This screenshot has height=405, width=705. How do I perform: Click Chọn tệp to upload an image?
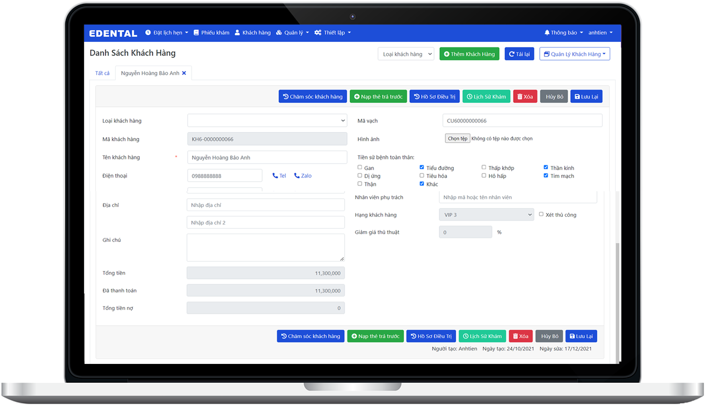(x=457, y=138)
